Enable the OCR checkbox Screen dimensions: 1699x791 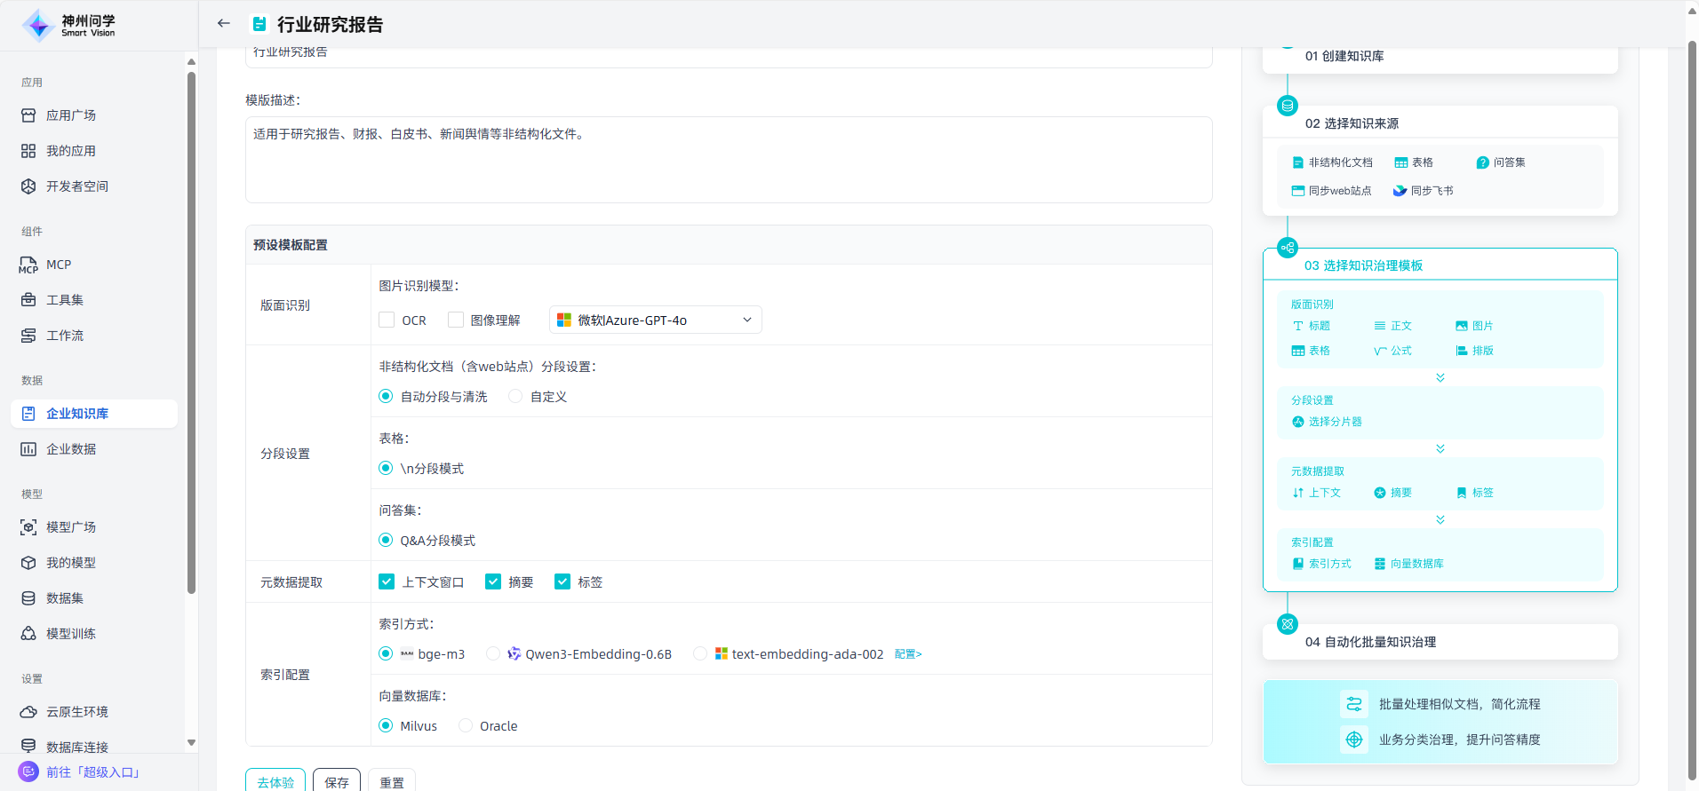click(x=387, y=320)
